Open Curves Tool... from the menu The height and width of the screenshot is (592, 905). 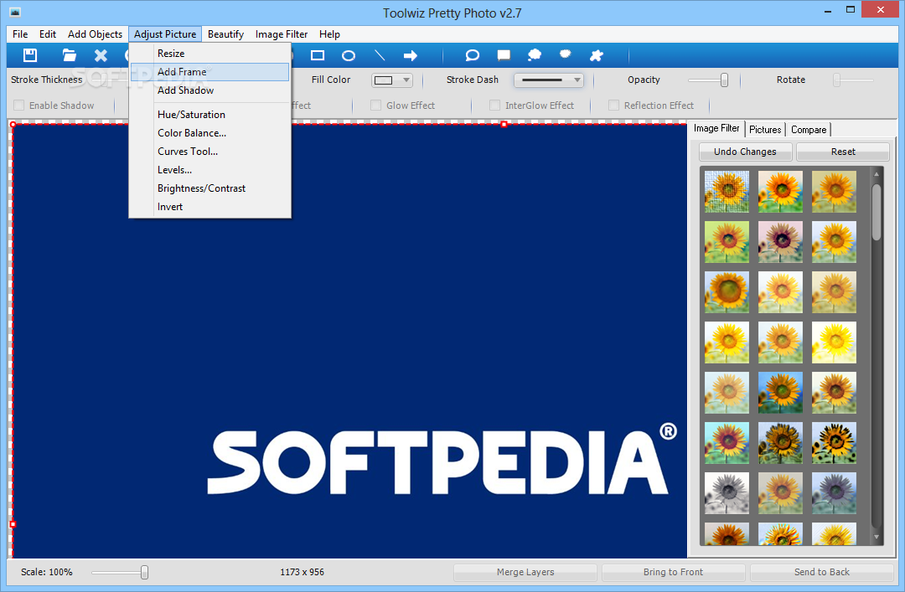pyautogui.click(x=210, y=152)
